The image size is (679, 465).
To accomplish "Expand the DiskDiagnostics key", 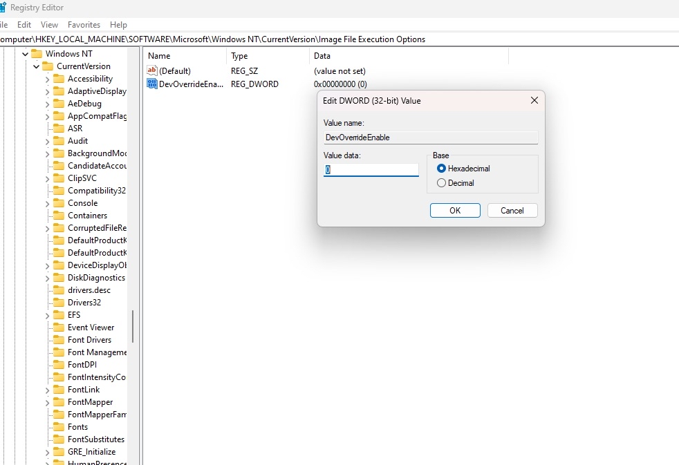I will tap(47, 278).
